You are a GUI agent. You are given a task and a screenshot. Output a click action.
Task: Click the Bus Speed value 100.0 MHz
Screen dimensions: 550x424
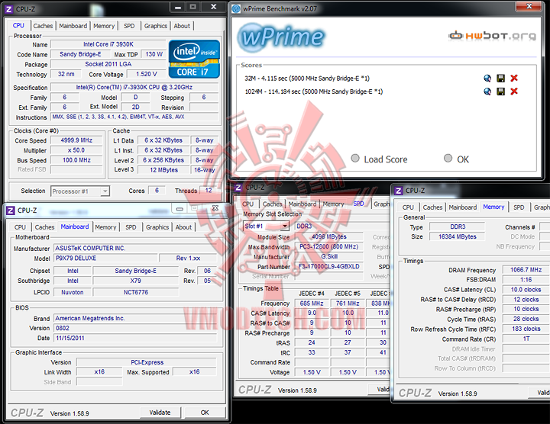(x=77, y=160)
